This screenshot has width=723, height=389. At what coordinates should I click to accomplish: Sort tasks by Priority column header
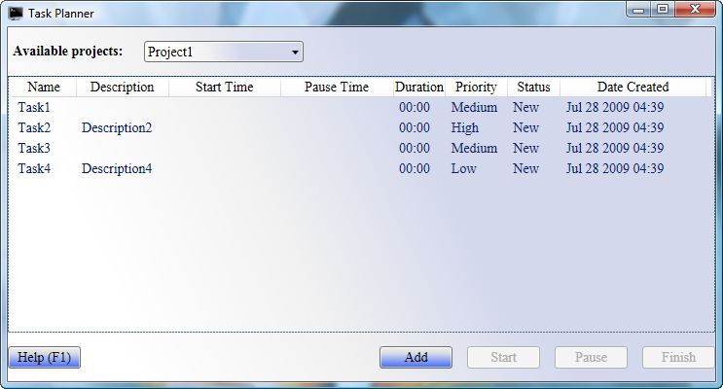tap(476, 88)
